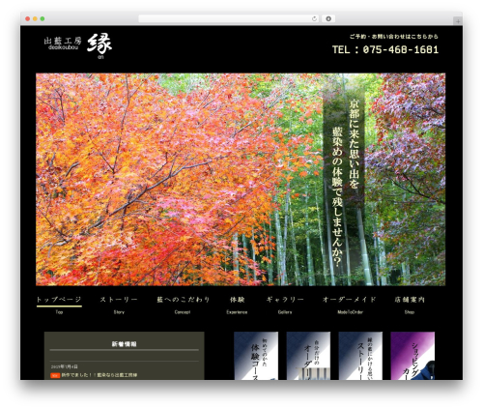Open the オーダーメイド MadeToOrder menu item
This screenshot has width=483, height=409.
tap(350, 305)
